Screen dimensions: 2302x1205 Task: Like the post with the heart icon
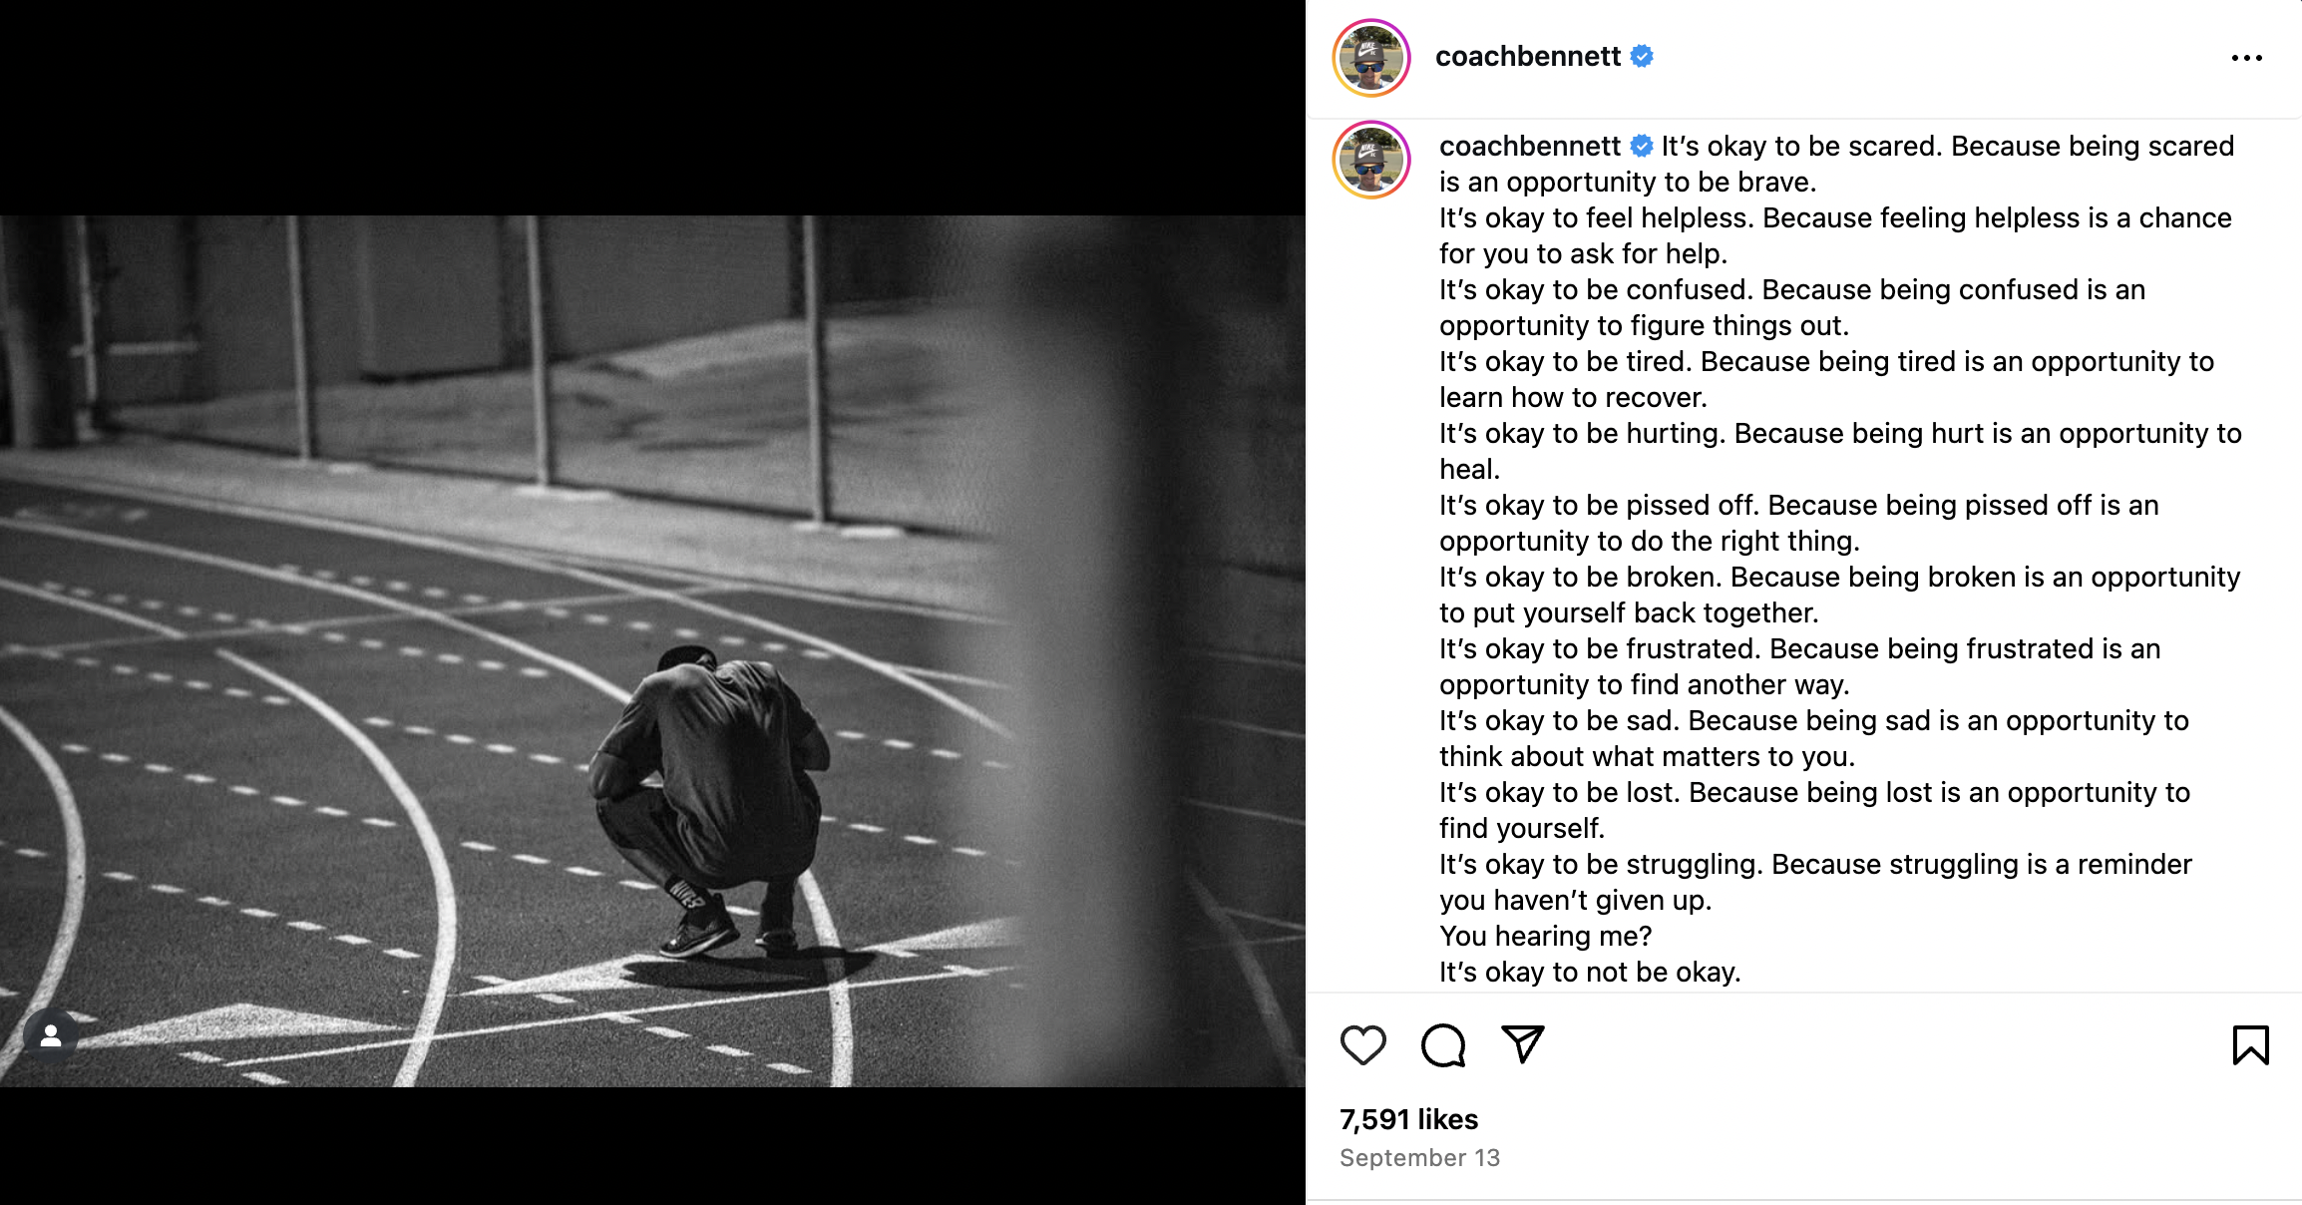tap(1362, 1045)
